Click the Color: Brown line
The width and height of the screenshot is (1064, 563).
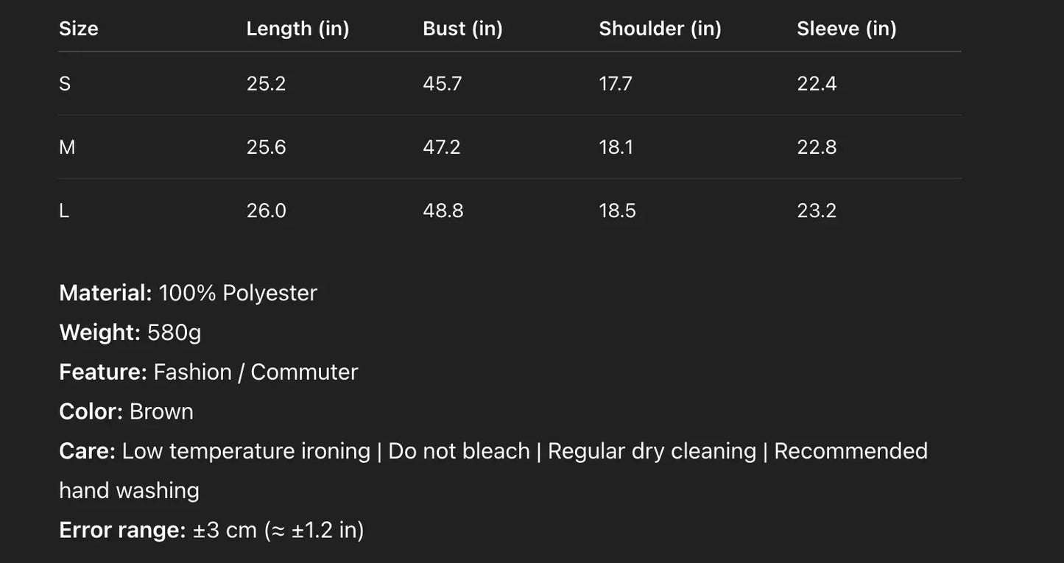click(126, 411)
